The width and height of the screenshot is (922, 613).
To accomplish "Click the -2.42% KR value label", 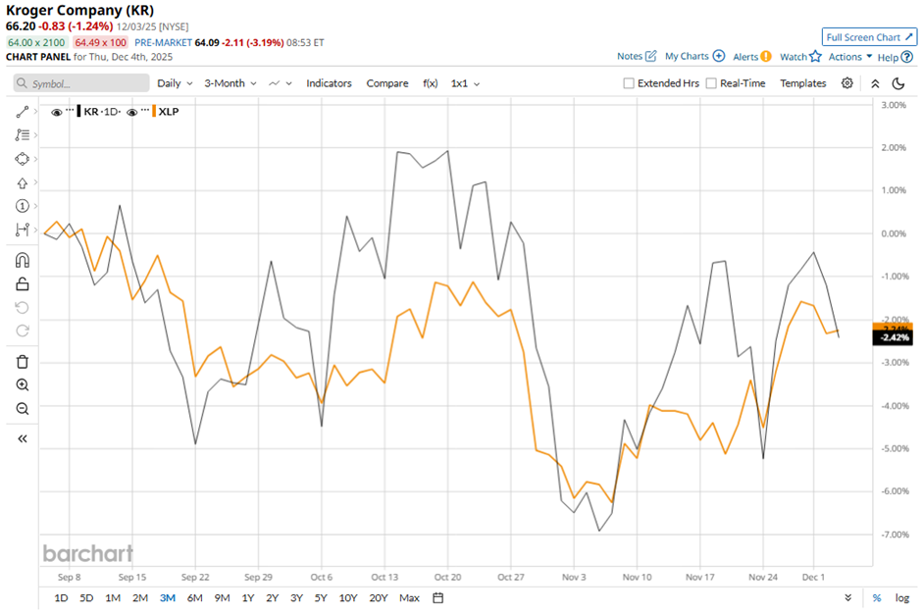I will [893, 338].
